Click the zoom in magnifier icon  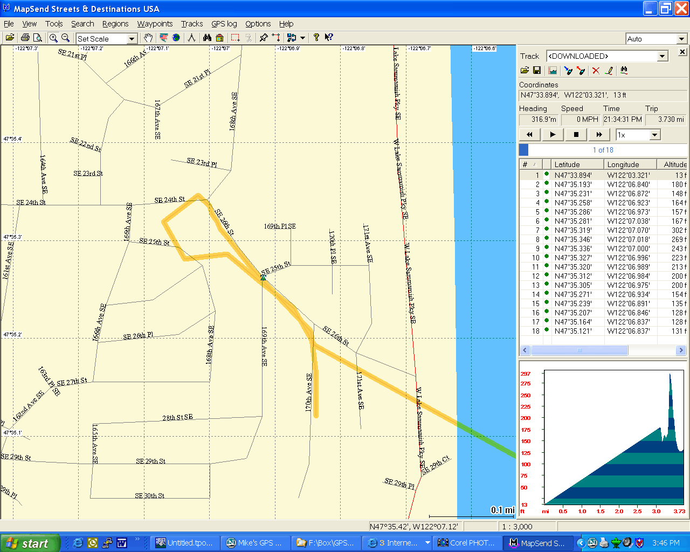pyautogui.click(x=53, y=38)
